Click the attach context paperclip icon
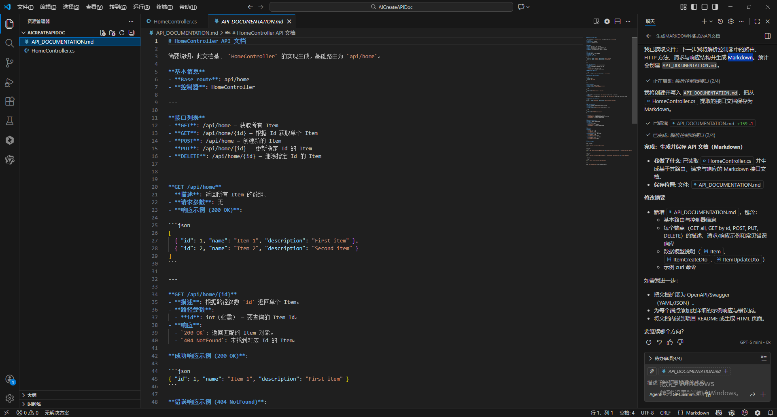Image resolution: width=777 pixels, height=417 pixels. point(652,371)
